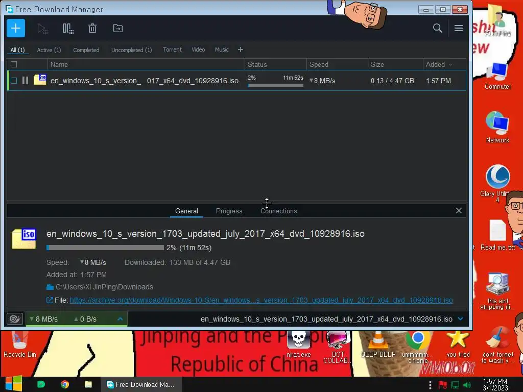Add a new download with the plus button
The height and width of the screenshot is (392, 523).
click(x=16, y=29)
